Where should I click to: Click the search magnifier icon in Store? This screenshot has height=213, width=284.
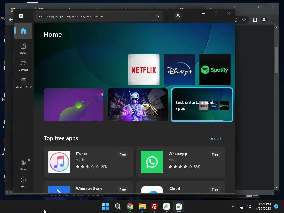[x=158, y=16]
